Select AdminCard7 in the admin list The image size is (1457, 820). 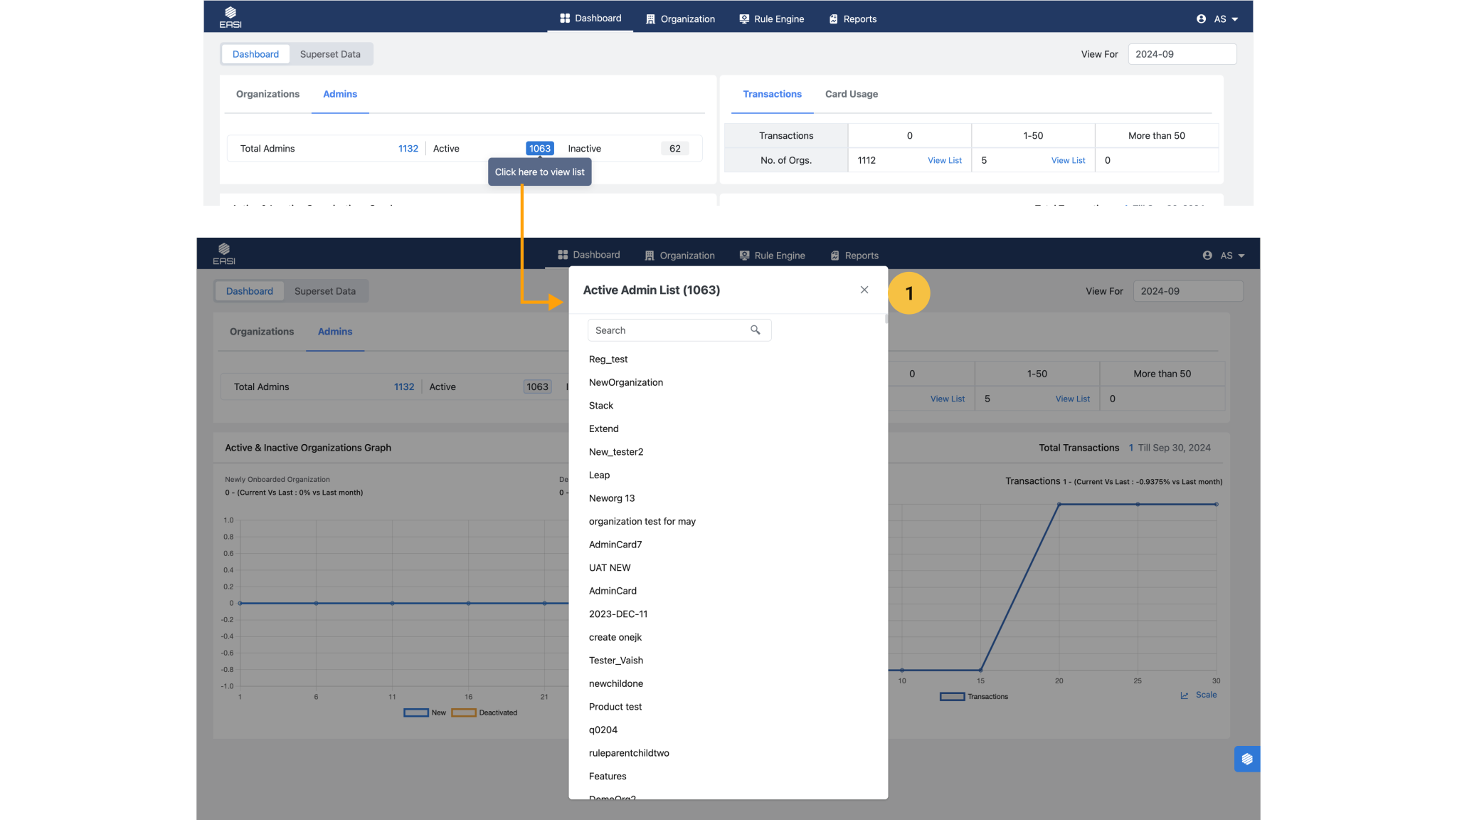click(x=615, y=545)
